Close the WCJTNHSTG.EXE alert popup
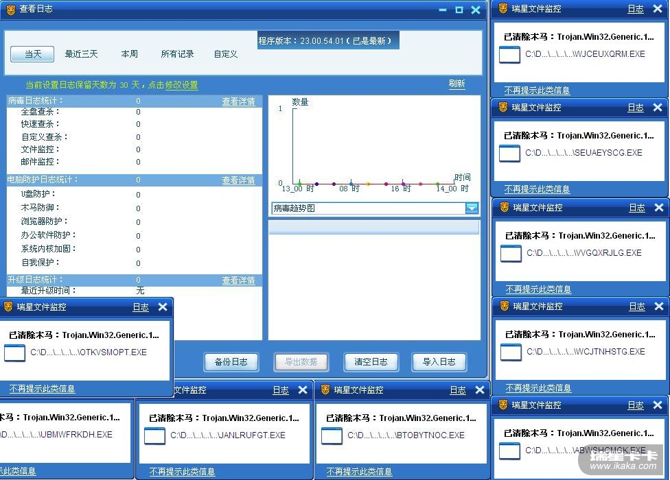 659,307
